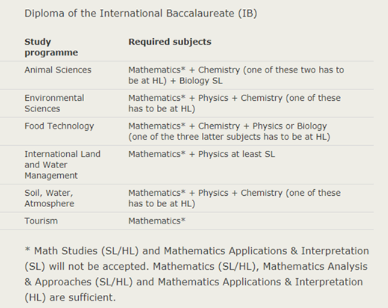This screenshot has width=388, height=308.
Task: Click the Tourism programme cell
Action: [x=41, y=221]
